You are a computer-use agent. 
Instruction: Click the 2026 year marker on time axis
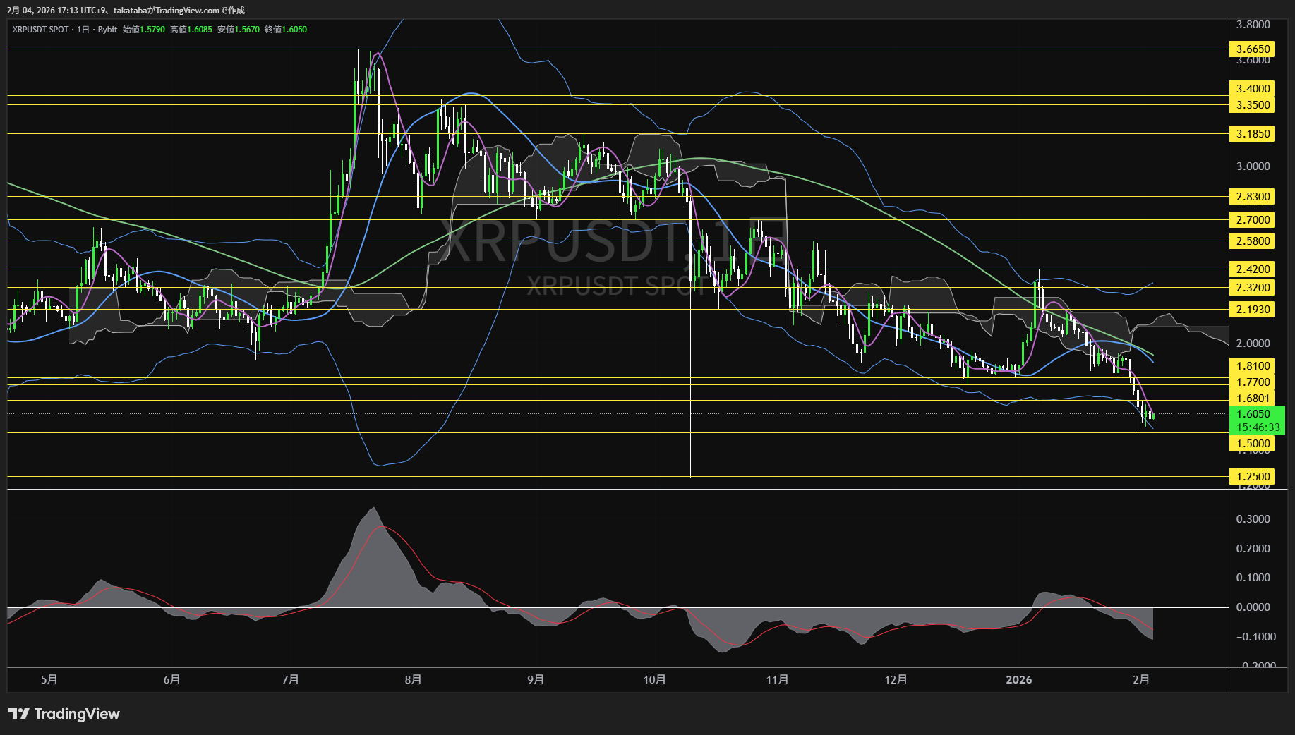click(x=1018, y=679)
